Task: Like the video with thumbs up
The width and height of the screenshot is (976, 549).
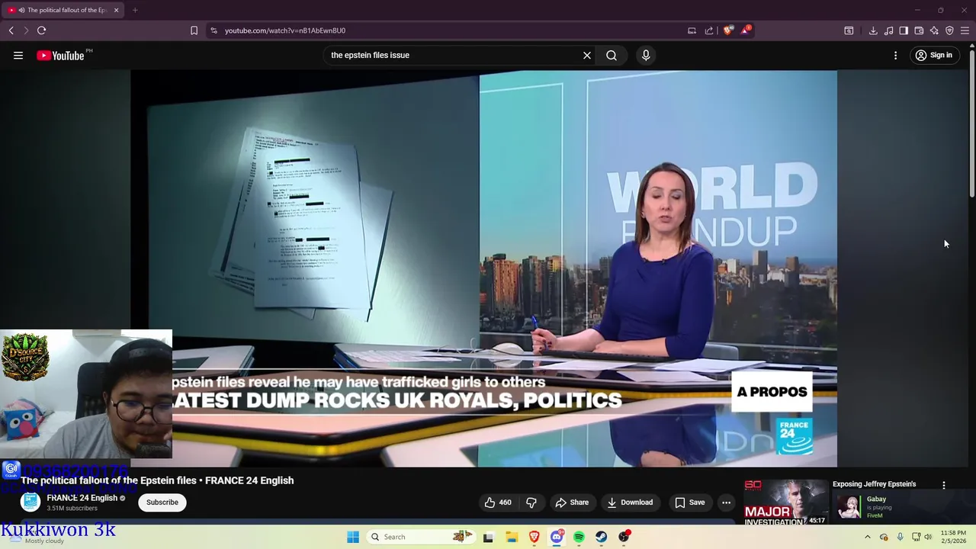Action: click(x=498, y=502)
